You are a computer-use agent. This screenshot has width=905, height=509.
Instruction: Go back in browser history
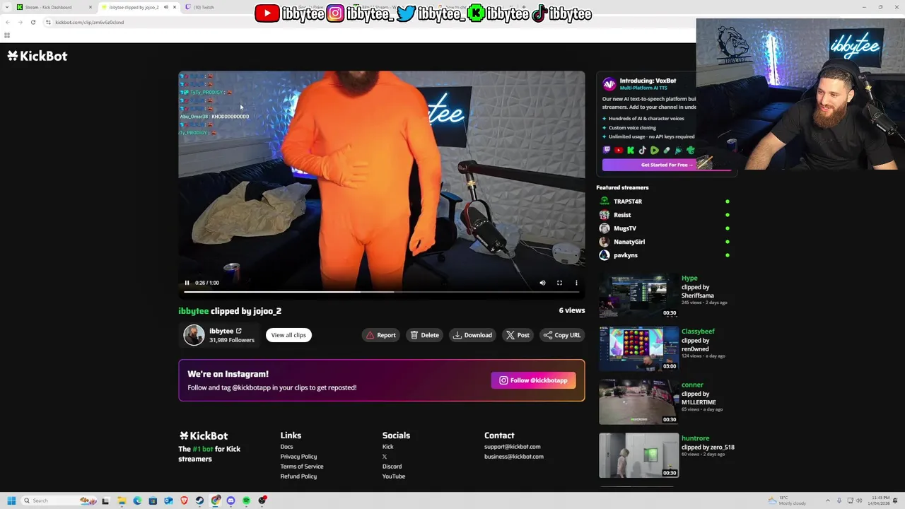click(x=7, y=22)
